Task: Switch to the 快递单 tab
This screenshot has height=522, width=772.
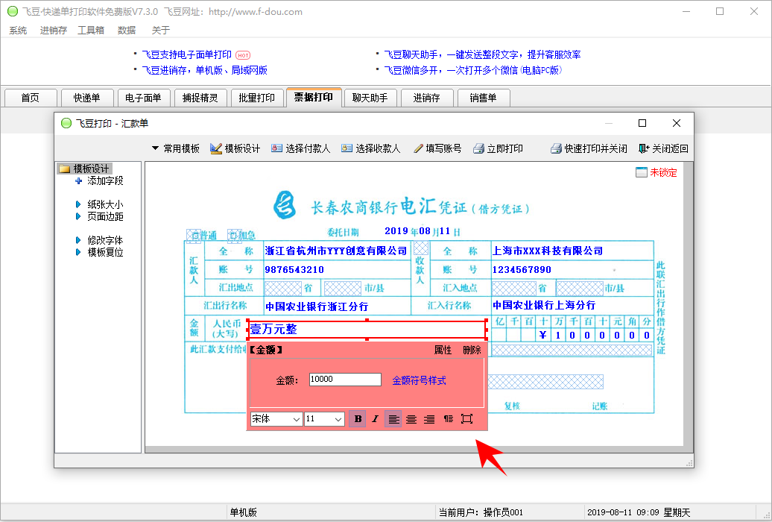Action: tap(87, 98)
